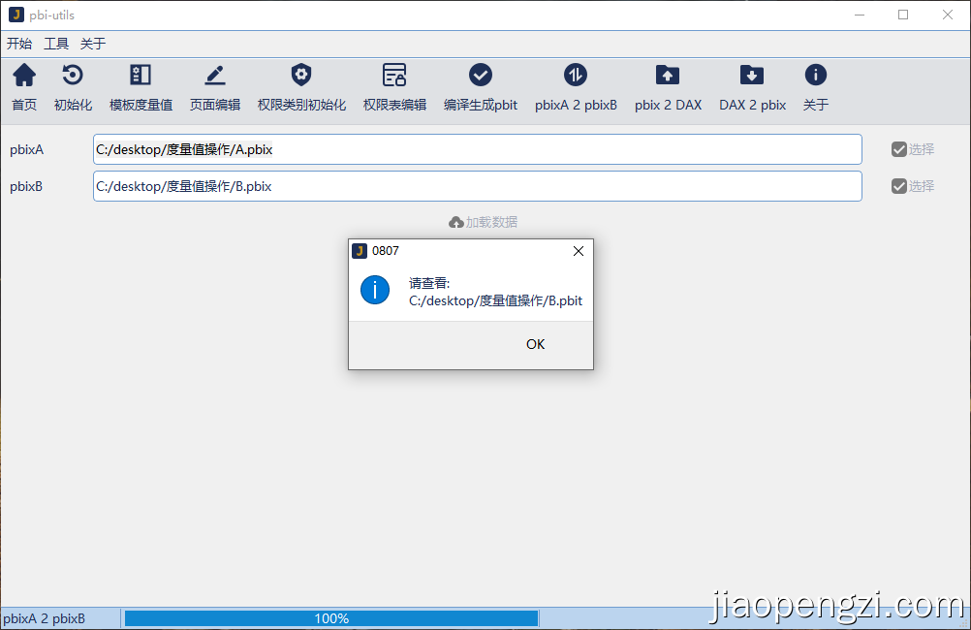Toggle the 选择 checkbox for pbixA
This screenshot has height=630, width=971.
pyautogui.click(x=899, y=149)
